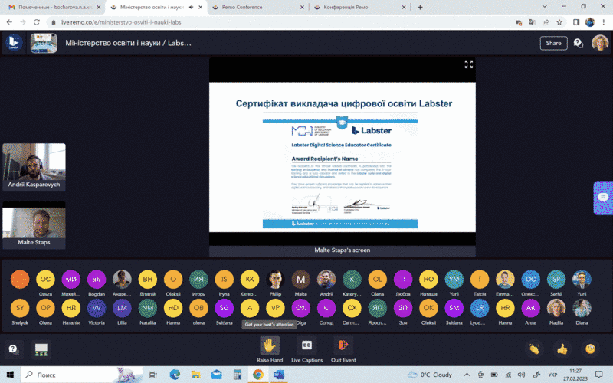Click the Raise Hand icon
The image size is (613, 383).
pos(270,345)
